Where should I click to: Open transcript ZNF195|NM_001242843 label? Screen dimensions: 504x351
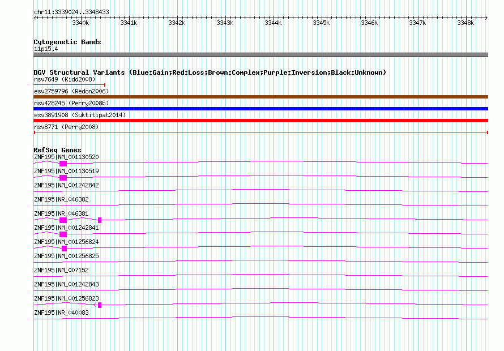pos(66,284)
